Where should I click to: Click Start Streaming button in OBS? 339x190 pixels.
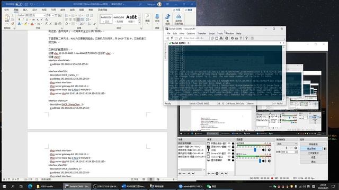tap(313, 144)
